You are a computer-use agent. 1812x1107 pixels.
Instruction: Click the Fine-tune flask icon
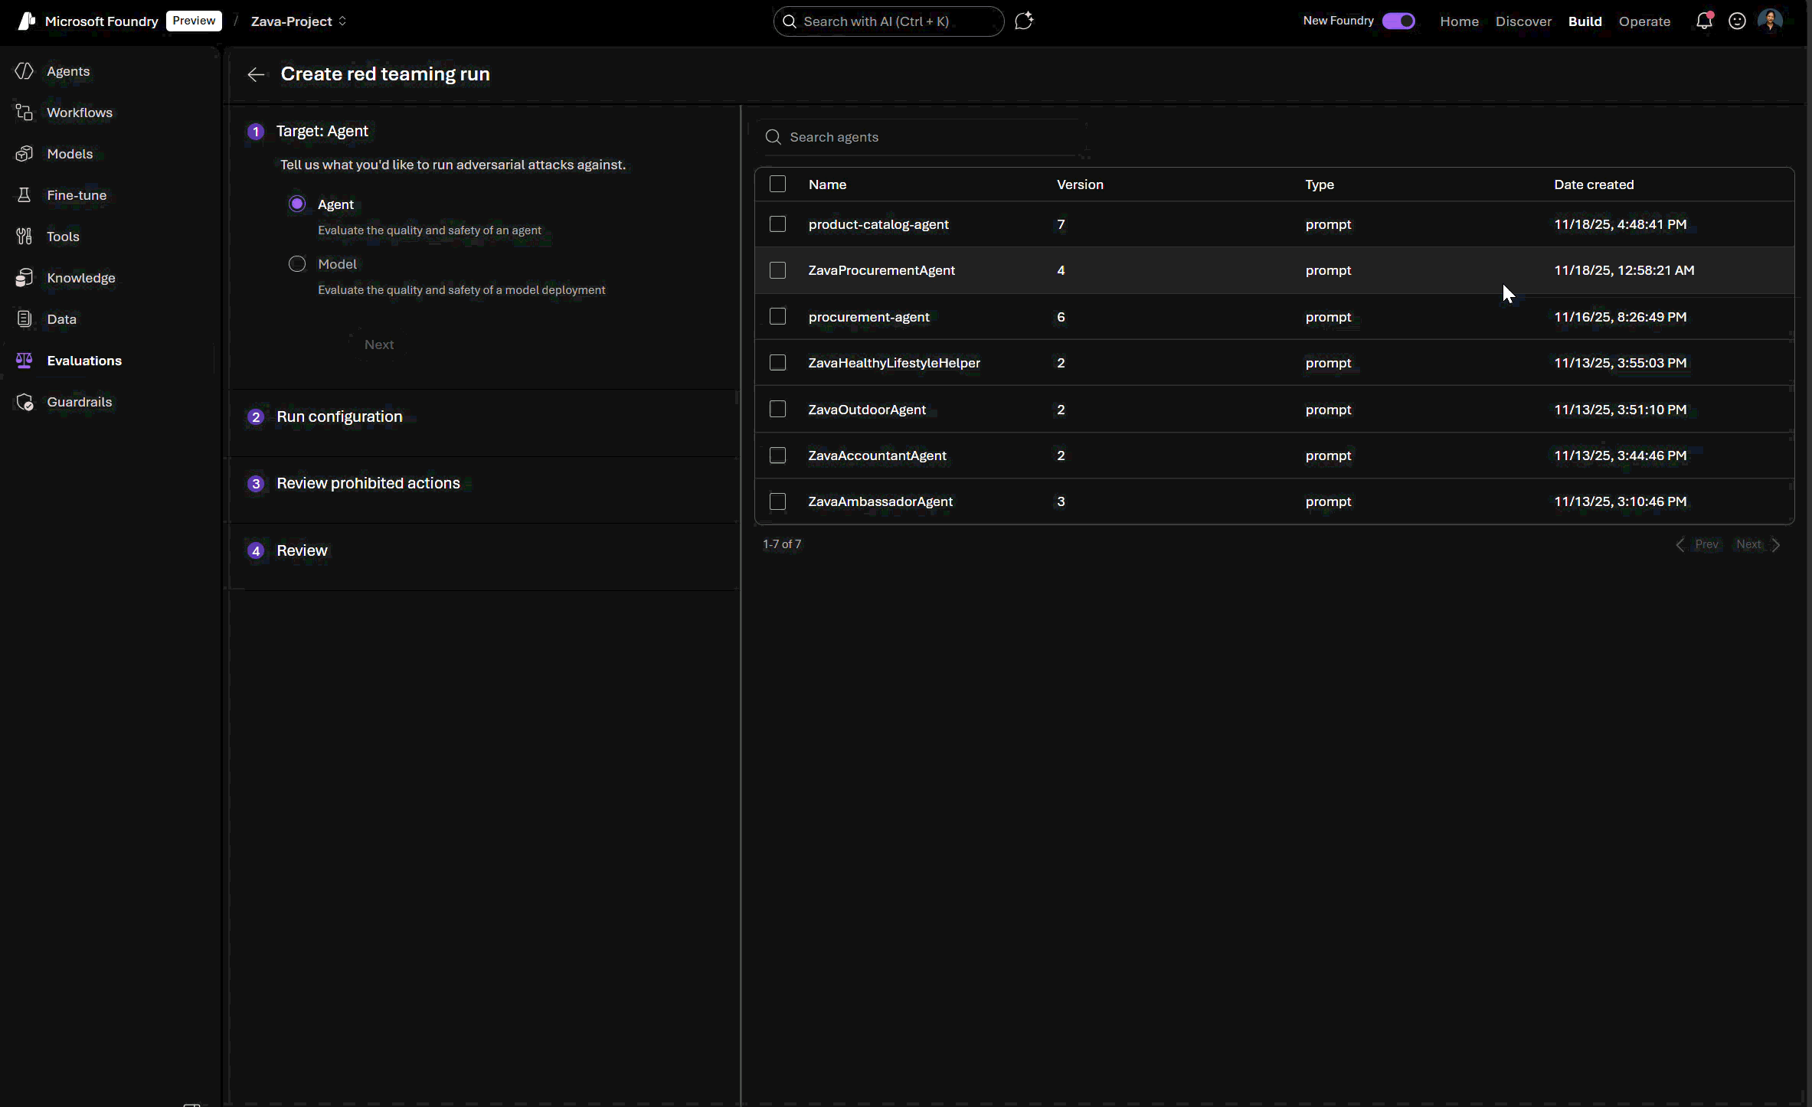coord(25,195)
